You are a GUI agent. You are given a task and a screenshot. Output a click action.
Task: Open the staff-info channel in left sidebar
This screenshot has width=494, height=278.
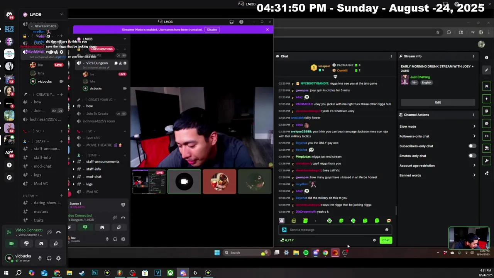tap(42, 158)
